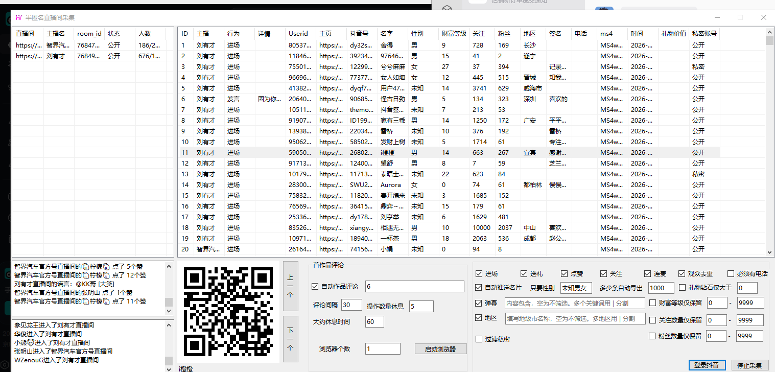Disable the 连麦 checkbox
Viewport: 775px width, 372px height.
click(x=648, y=274)
